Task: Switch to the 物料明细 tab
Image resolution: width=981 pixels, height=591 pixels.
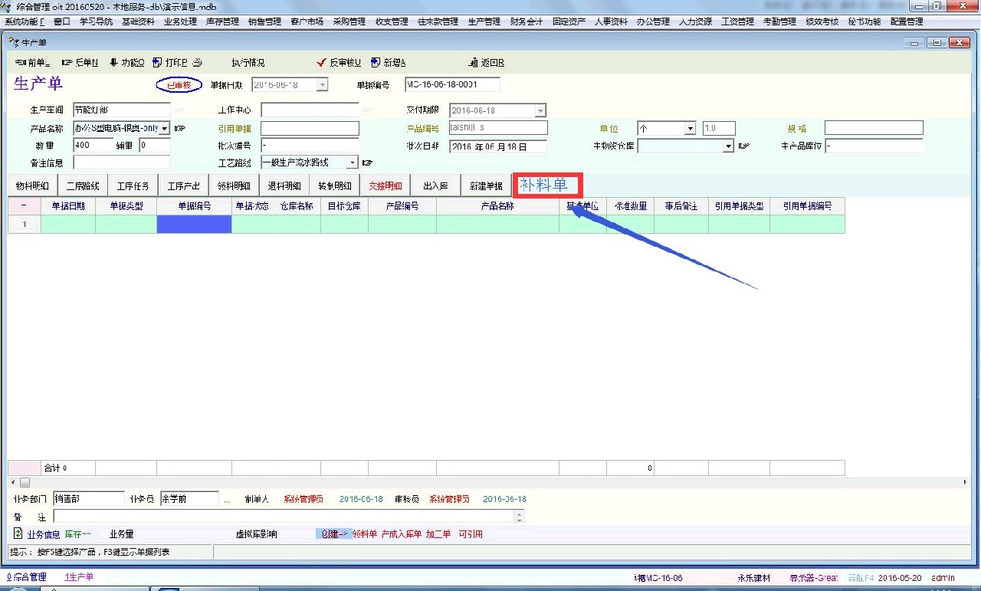Action: (32, 186)
